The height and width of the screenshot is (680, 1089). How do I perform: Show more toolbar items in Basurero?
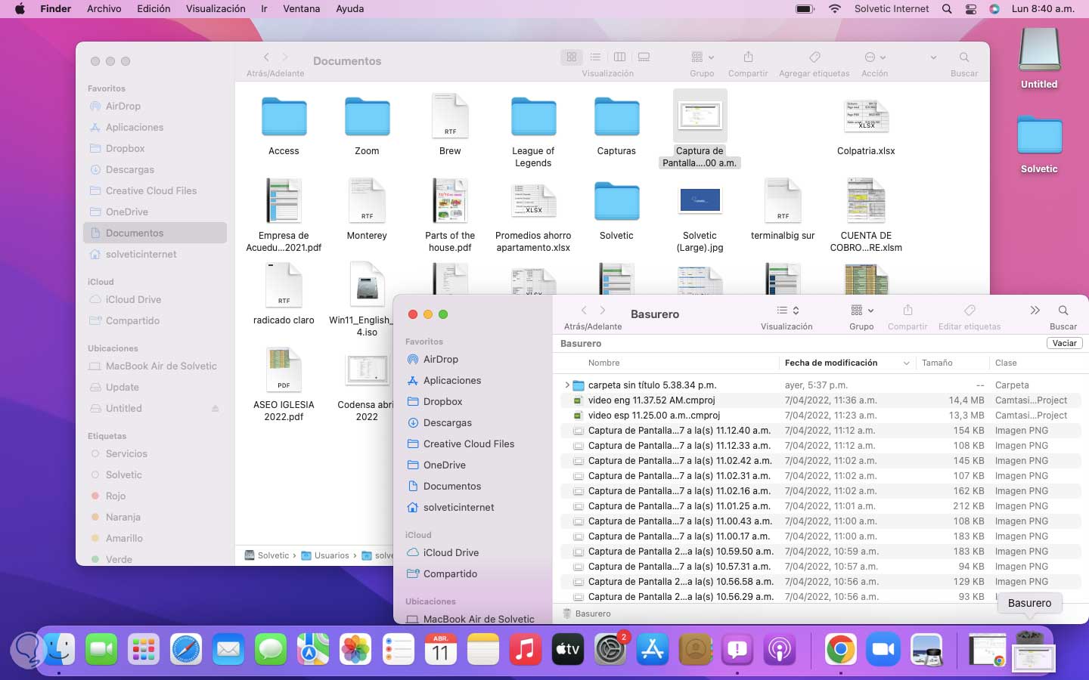coord(1035,311)
